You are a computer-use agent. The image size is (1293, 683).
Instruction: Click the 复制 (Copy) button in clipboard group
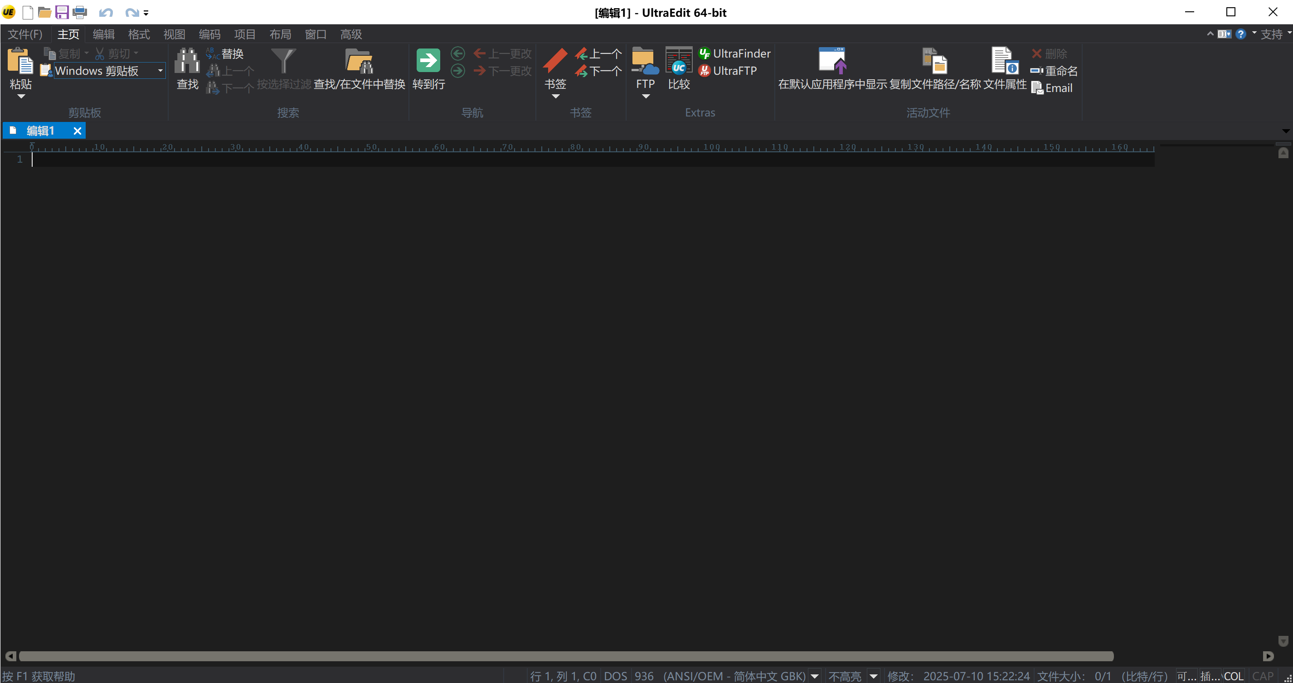click(62, 53)
